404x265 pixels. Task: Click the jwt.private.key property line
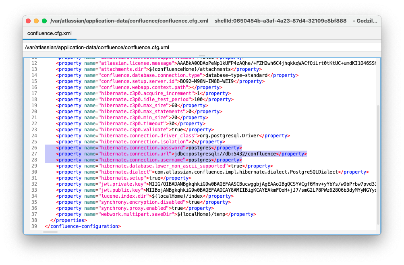216,184
